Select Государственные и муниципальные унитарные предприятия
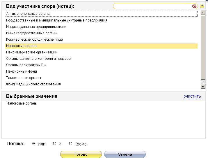Screen dimensions: 208x160 (x=101, y=20)
